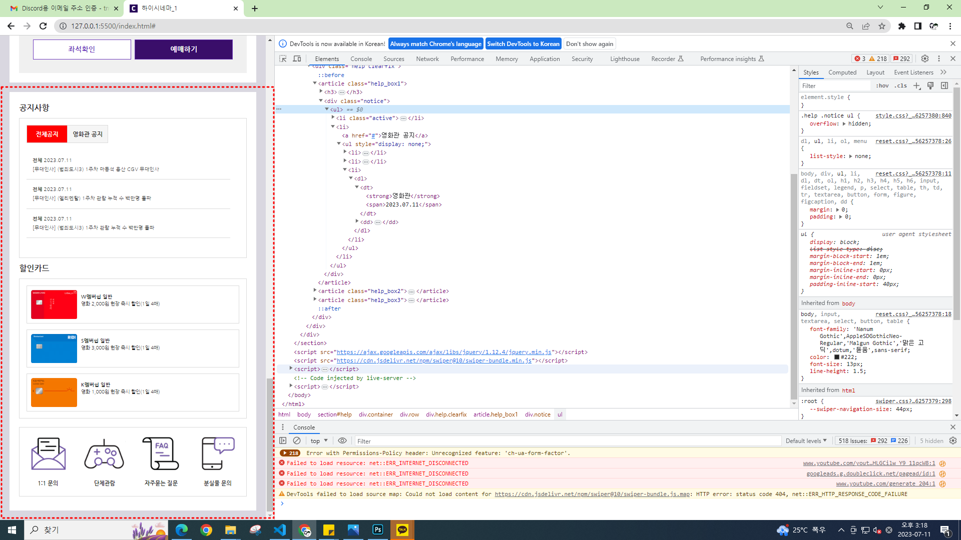Viewport: 961px width, 540px height.
Task: Click the #222 color swatch
Action: (836, 357)
